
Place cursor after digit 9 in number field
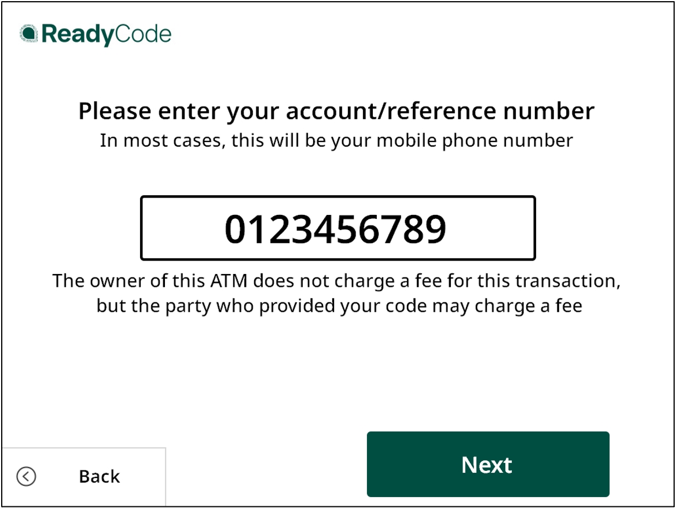tap(447, 229)
